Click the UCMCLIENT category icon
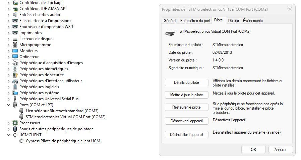The height and width of the screenshot is (160, 301). click(x=15, y=135)
